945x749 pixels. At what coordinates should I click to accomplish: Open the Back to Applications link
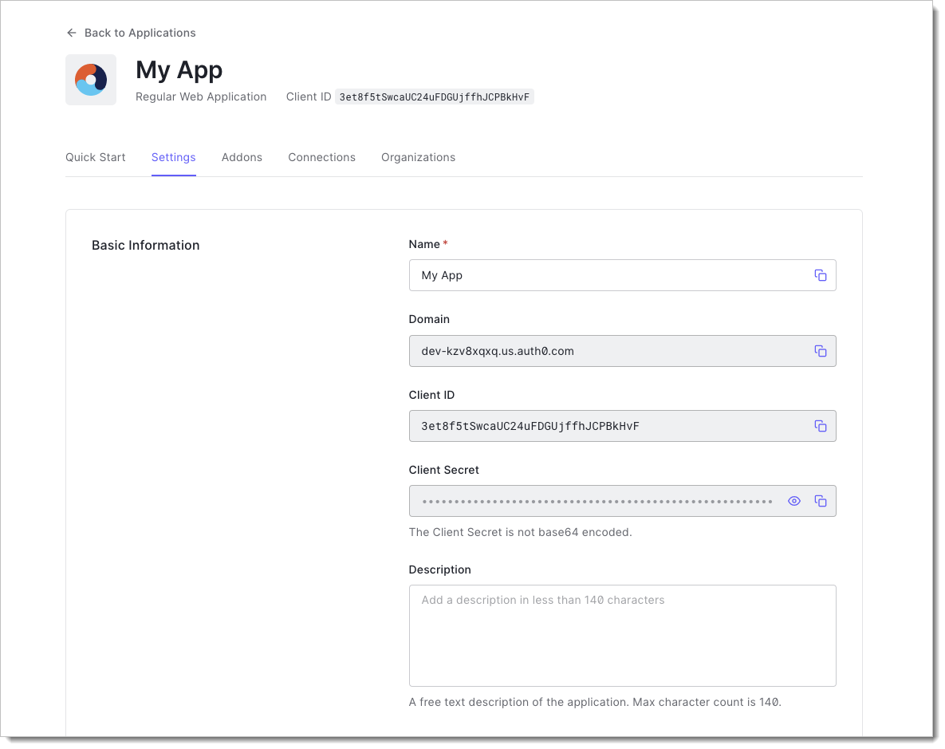point(140,33)
